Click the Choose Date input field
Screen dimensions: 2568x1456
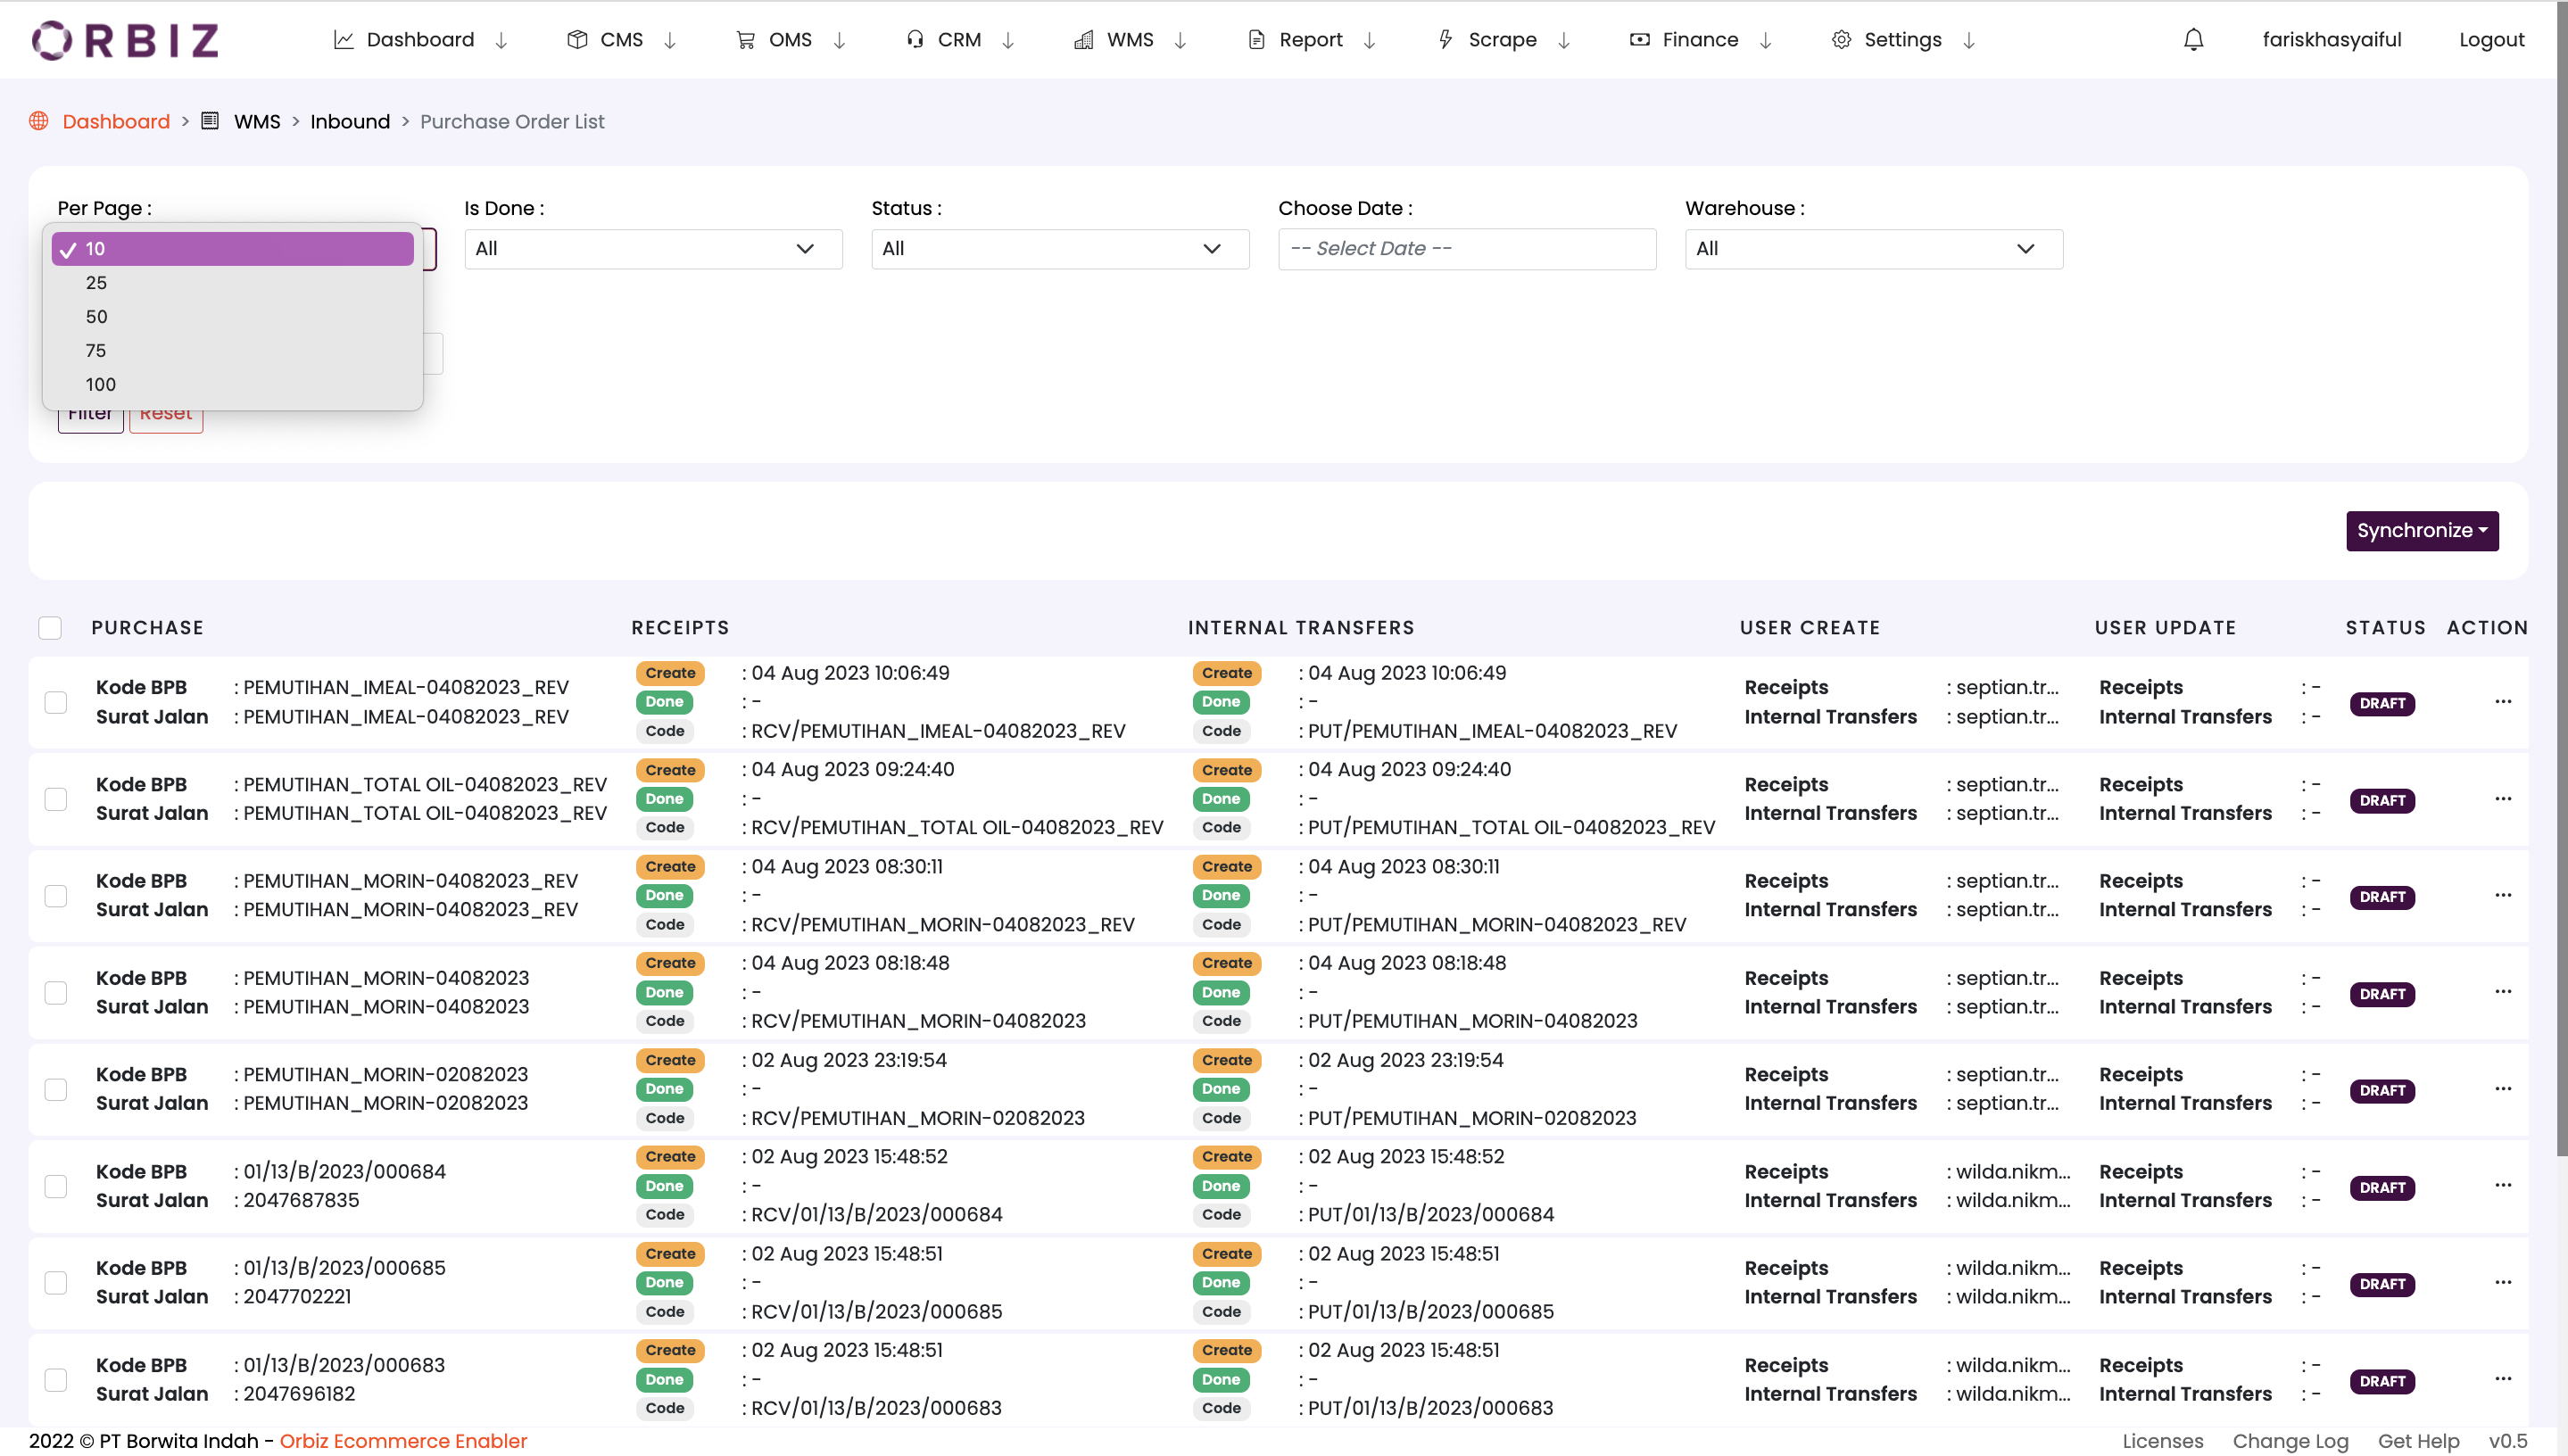[x=1467, y=249]
